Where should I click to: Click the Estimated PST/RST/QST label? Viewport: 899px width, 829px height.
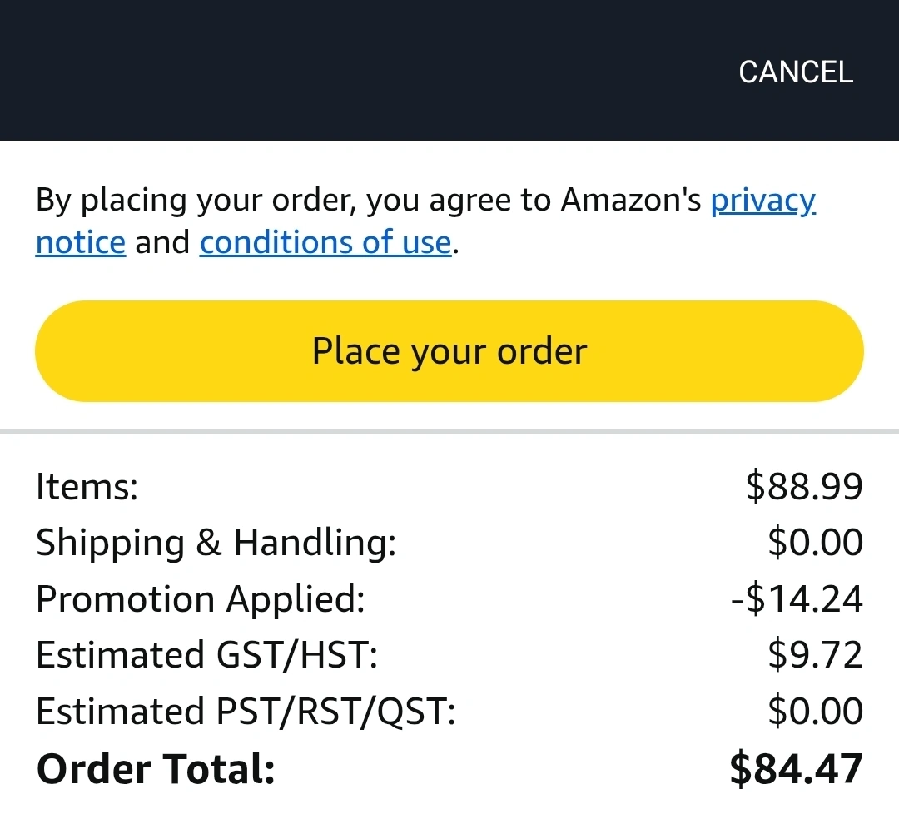[x=246, y=712]
